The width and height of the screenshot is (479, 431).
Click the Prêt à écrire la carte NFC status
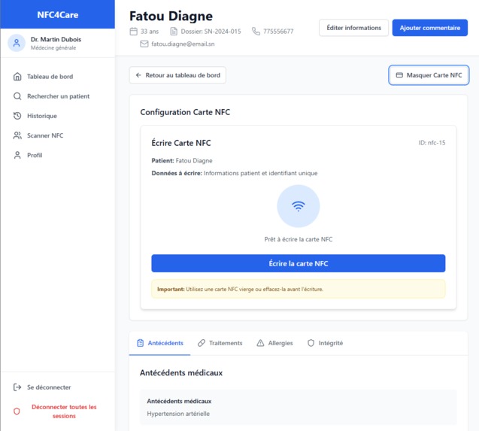coord(298,239)
